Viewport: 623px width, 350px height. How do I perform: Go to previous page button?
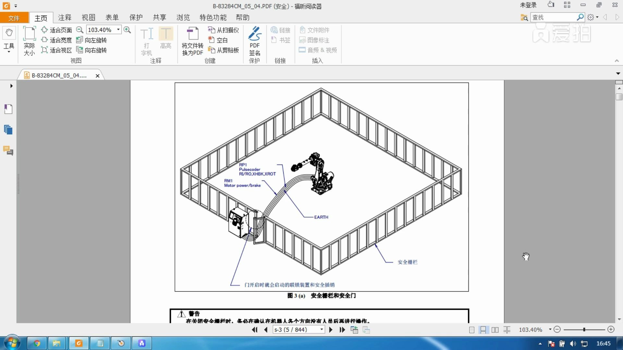(266, 330)
